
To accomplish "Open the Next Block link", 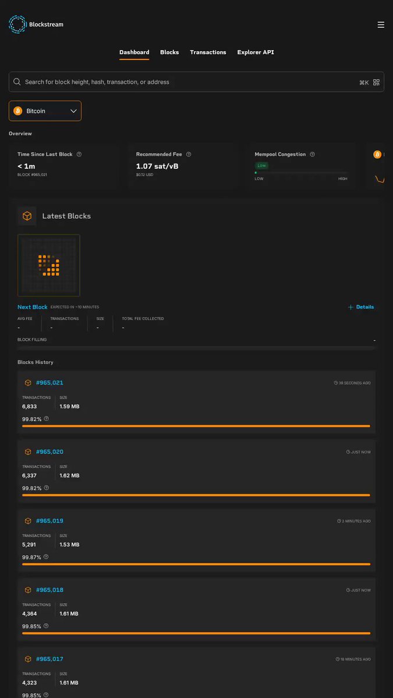I will click(x=33, y=307).
